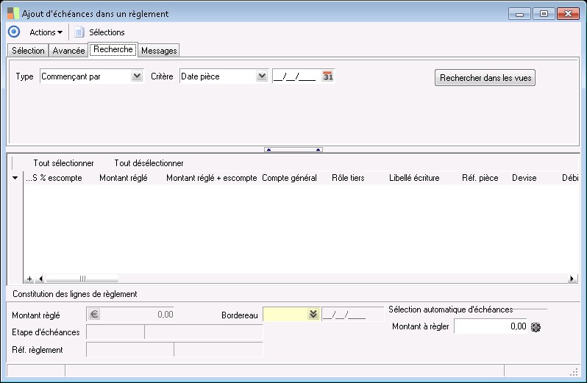Viewport: 587px width, 383px height.
Task: Expand the Type combo box
Action: click(136, 76)
